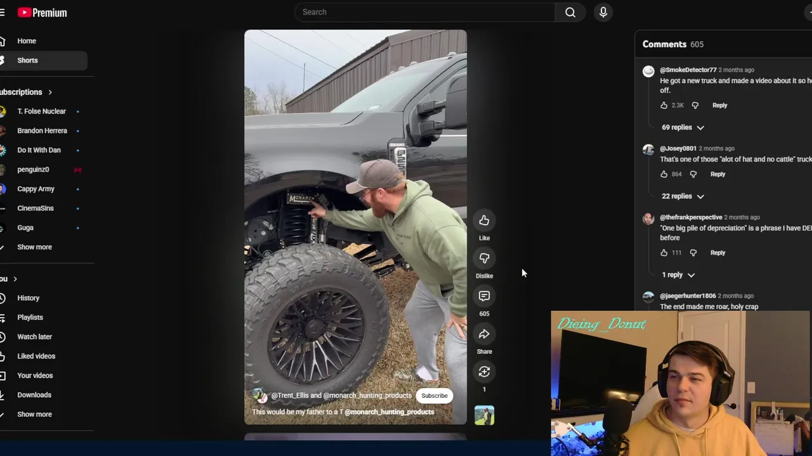
Task: Share the short video
Action: 484,334
